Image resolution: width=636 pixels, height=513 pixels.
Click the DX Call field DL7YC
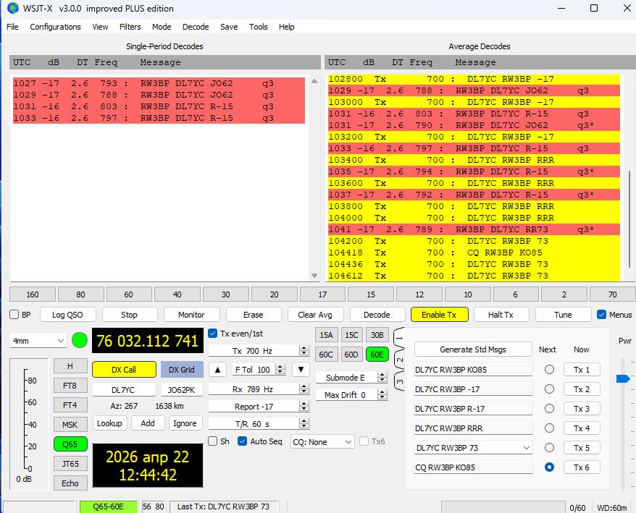(x=124, y=389)
